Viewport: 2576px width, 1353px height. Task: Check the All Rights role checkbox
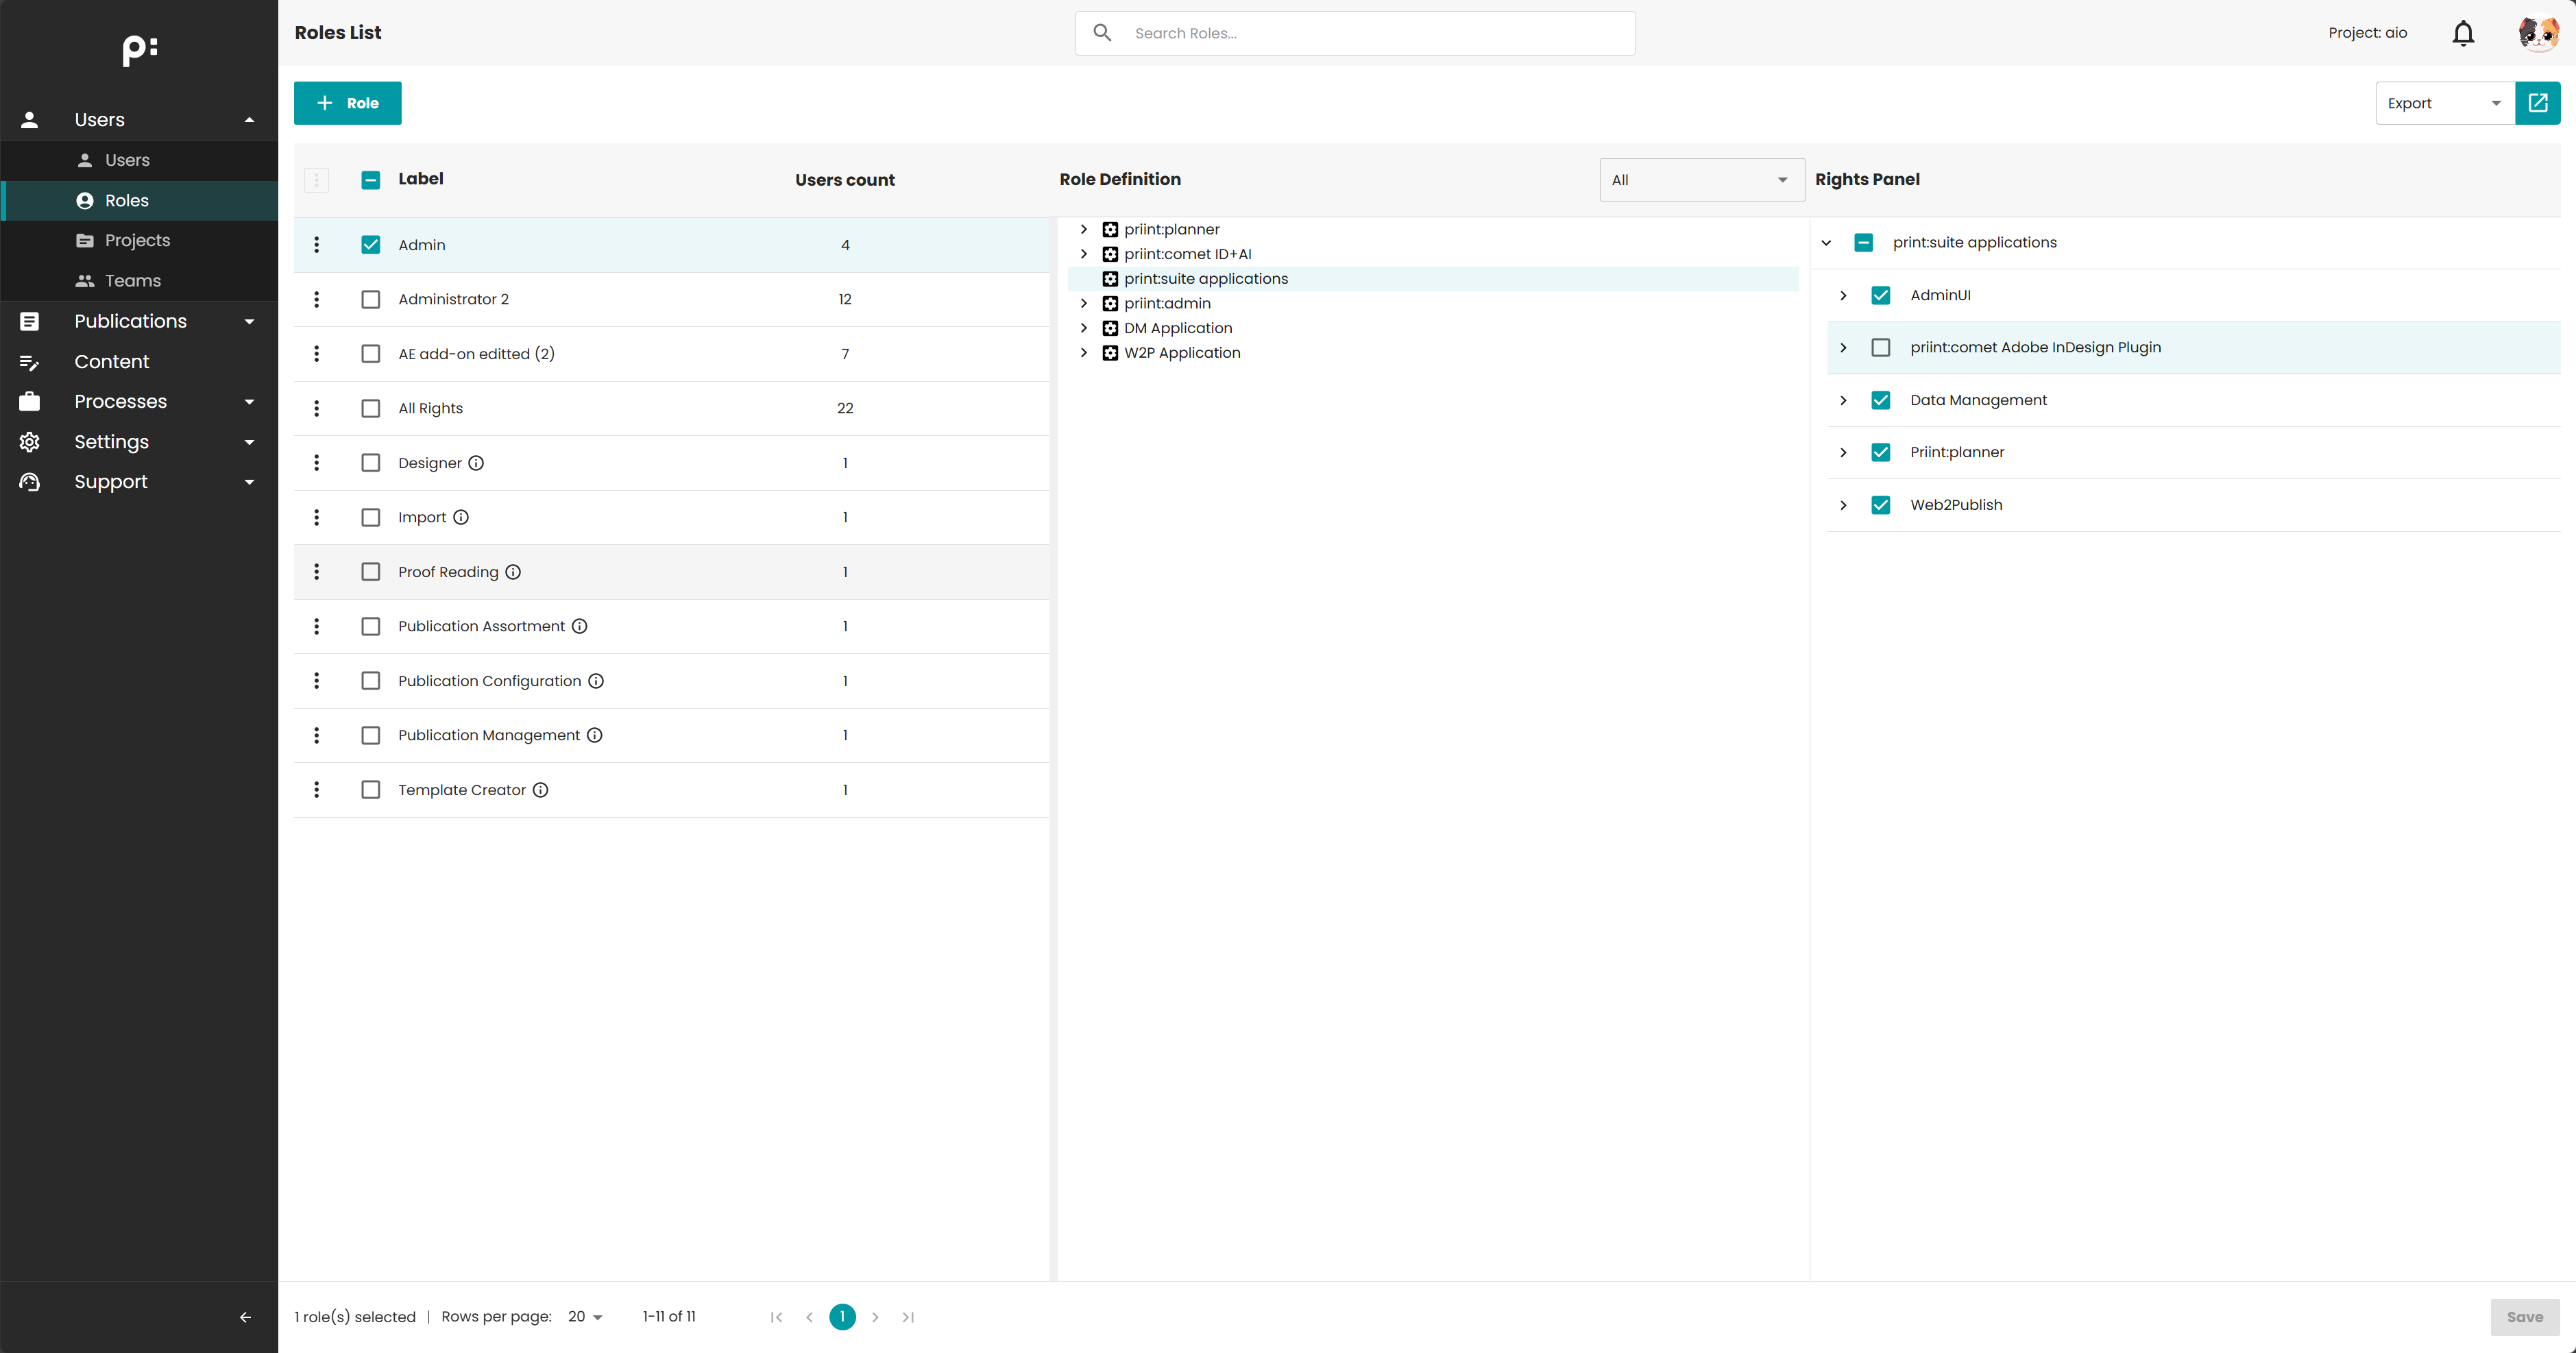pos(371,408)
